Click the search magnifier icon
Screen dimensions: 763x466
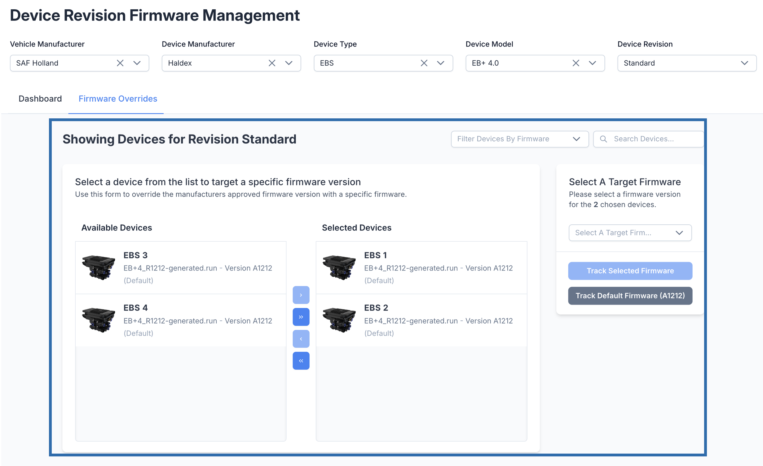603,139
